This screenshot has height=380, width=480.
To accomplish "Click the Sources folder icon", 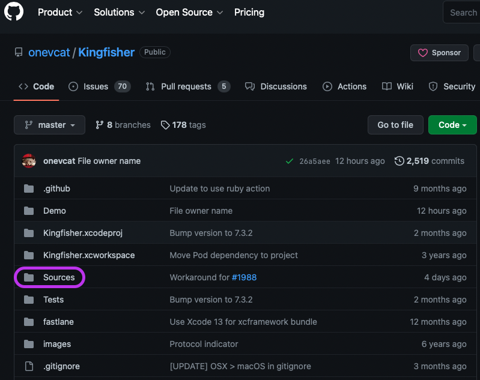I will click(29, 277).
